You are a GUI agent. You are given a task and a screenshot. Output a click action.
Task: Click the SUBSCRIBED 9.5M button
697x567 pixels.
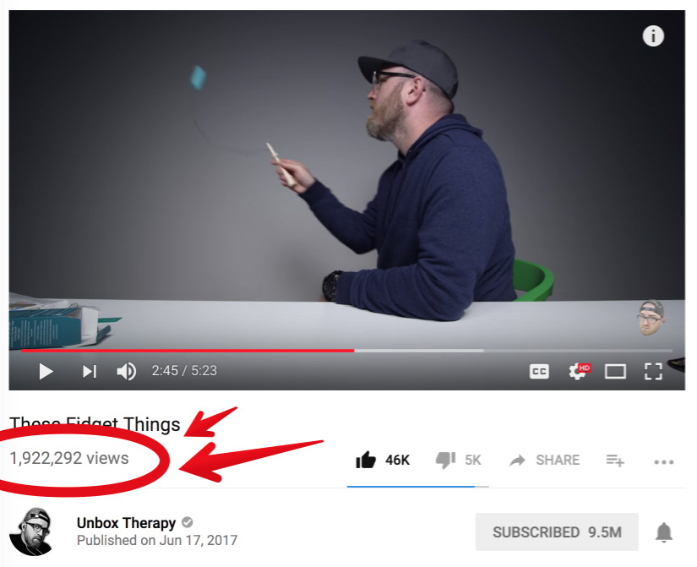coord(557,532)
